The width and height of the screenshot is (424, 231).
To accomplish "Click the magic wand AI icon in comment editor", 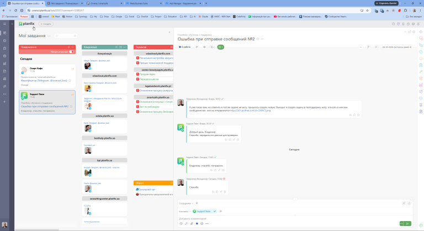I will (186, 224).
